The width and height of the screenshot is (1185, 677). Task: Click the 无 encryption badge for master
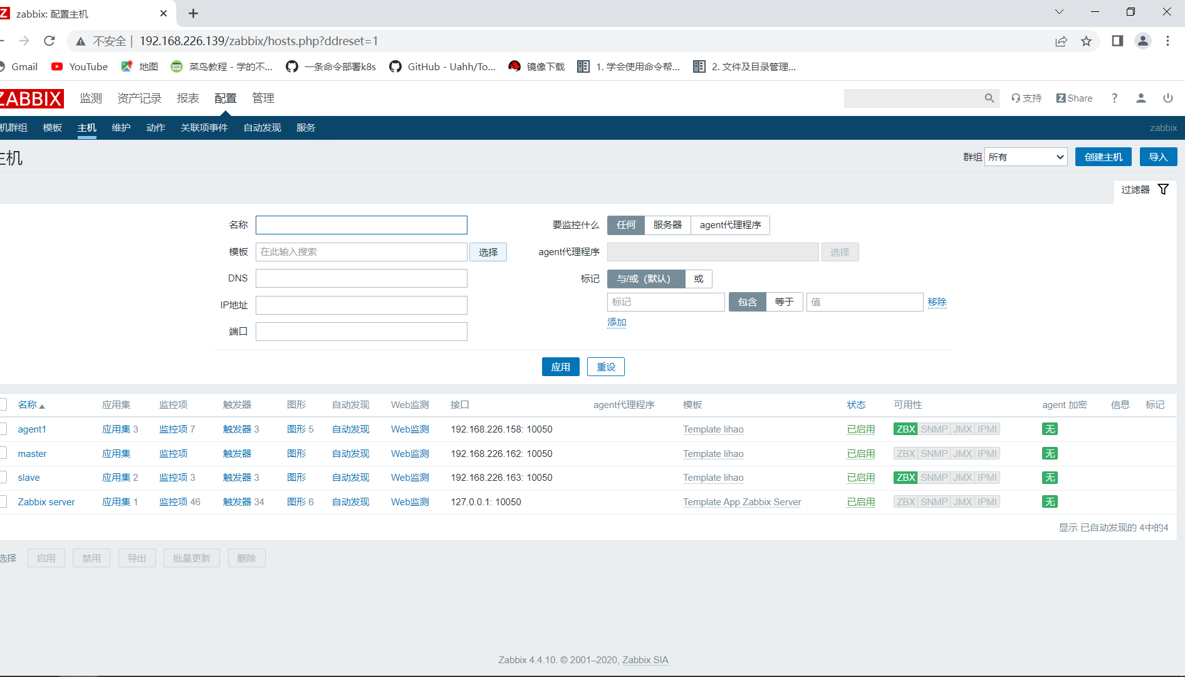[1050, 454]
